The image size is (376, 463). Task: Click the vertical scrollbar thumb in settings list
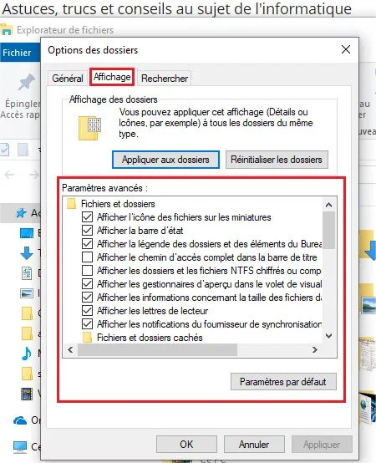pos(328,231)
